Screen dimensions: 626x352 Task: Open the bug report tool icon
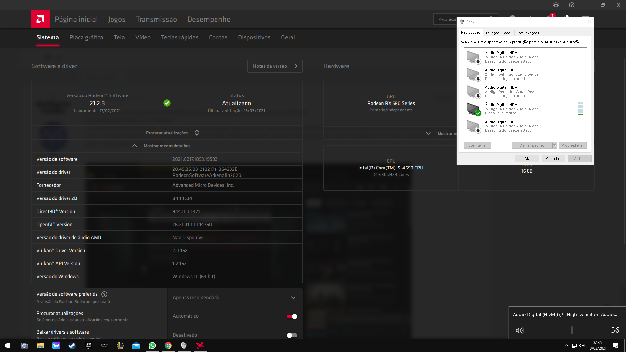coord(556,5)
